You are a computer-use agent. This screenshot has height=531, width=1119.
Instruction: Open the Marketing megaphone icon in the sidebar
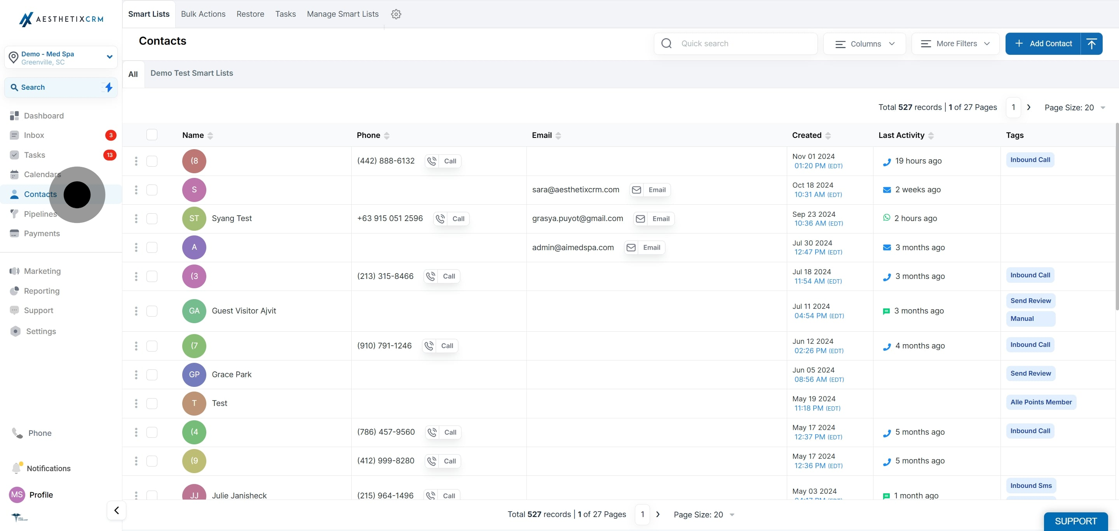point(14,271)
